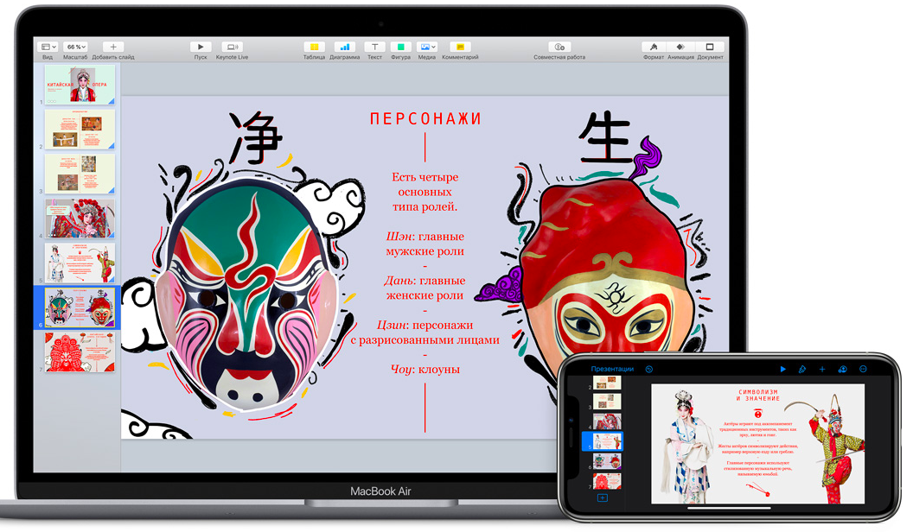913x532 pixels.
Task: Click the 'Чоу: клоуны' line
Action: pos(425,369)
